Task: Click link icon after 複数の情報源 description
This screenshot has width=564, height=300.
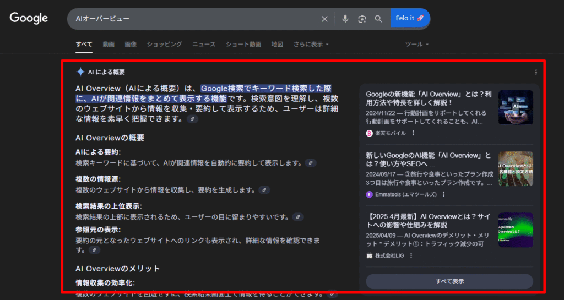Action: tap(264, 190)
